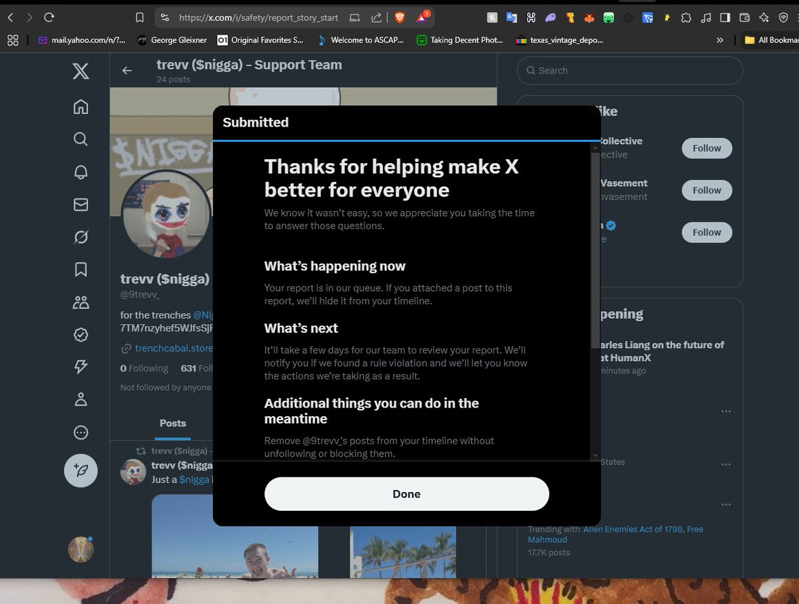Toggle browser sidebar panel icon
This screenshot has width=799, height=604.
725,18
